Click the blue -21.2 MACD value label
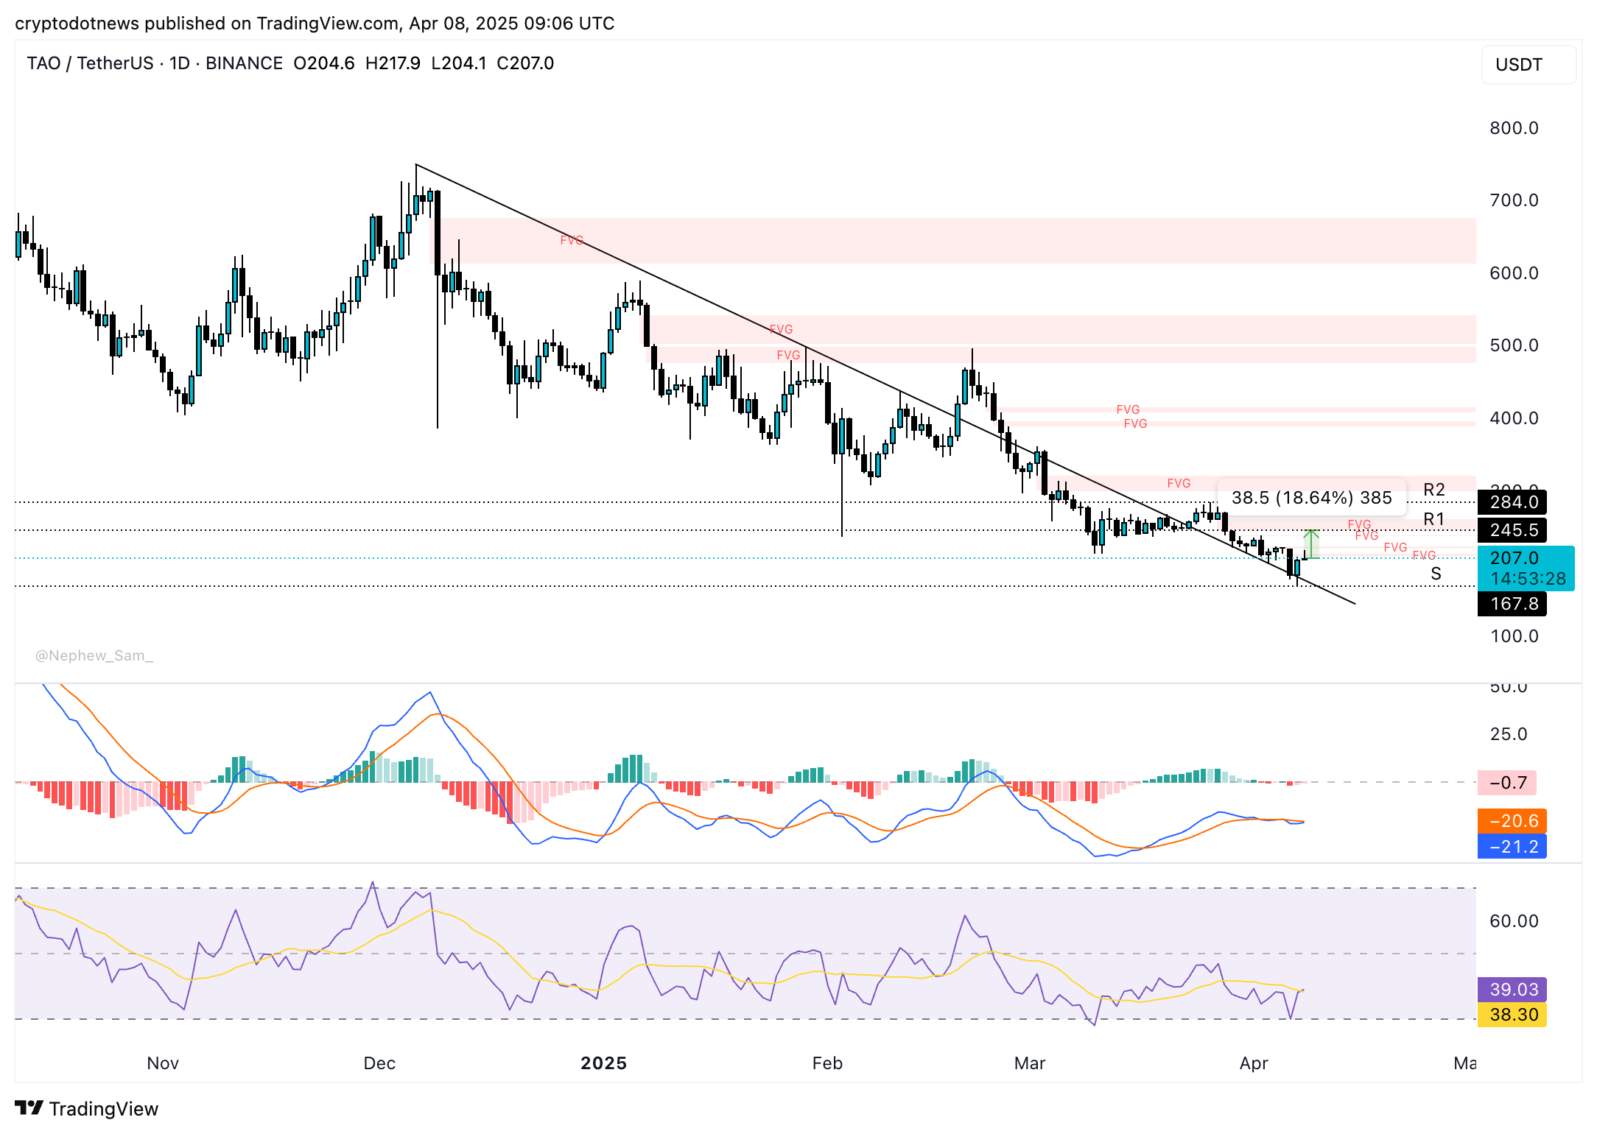 [1513, 846]
